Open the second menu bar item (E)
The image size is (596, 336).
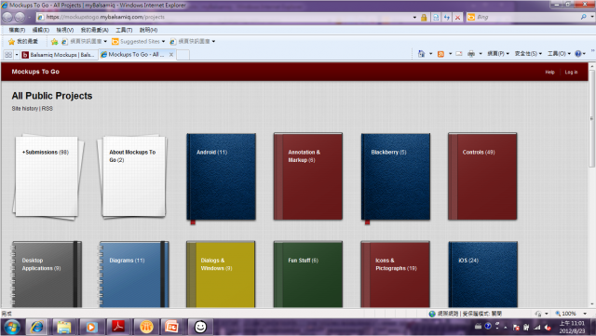(x=40, y=30)
